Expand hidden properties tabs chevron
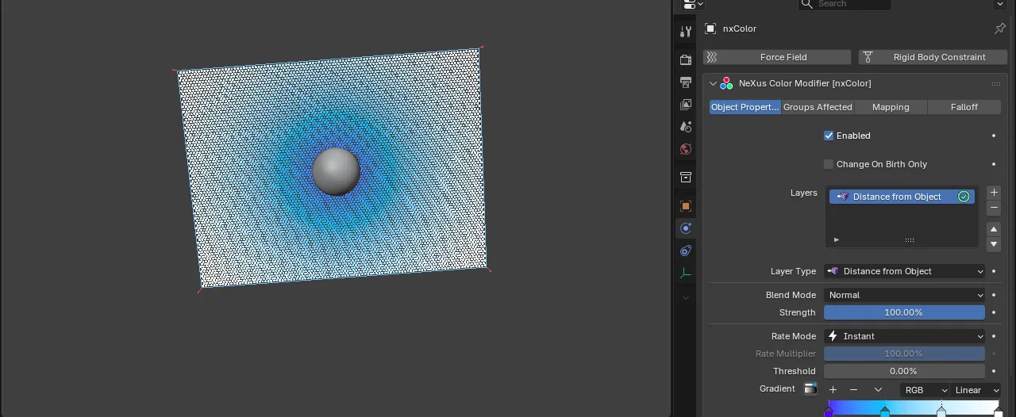Image resolution: width=1016 pixels, height=417 pixels. click(686, 298)
